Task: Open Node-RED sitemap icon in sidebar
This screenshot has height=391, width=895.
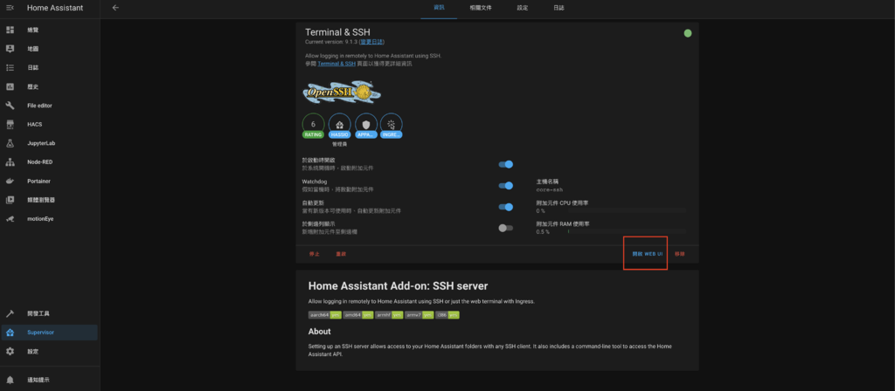Action: 10,161
